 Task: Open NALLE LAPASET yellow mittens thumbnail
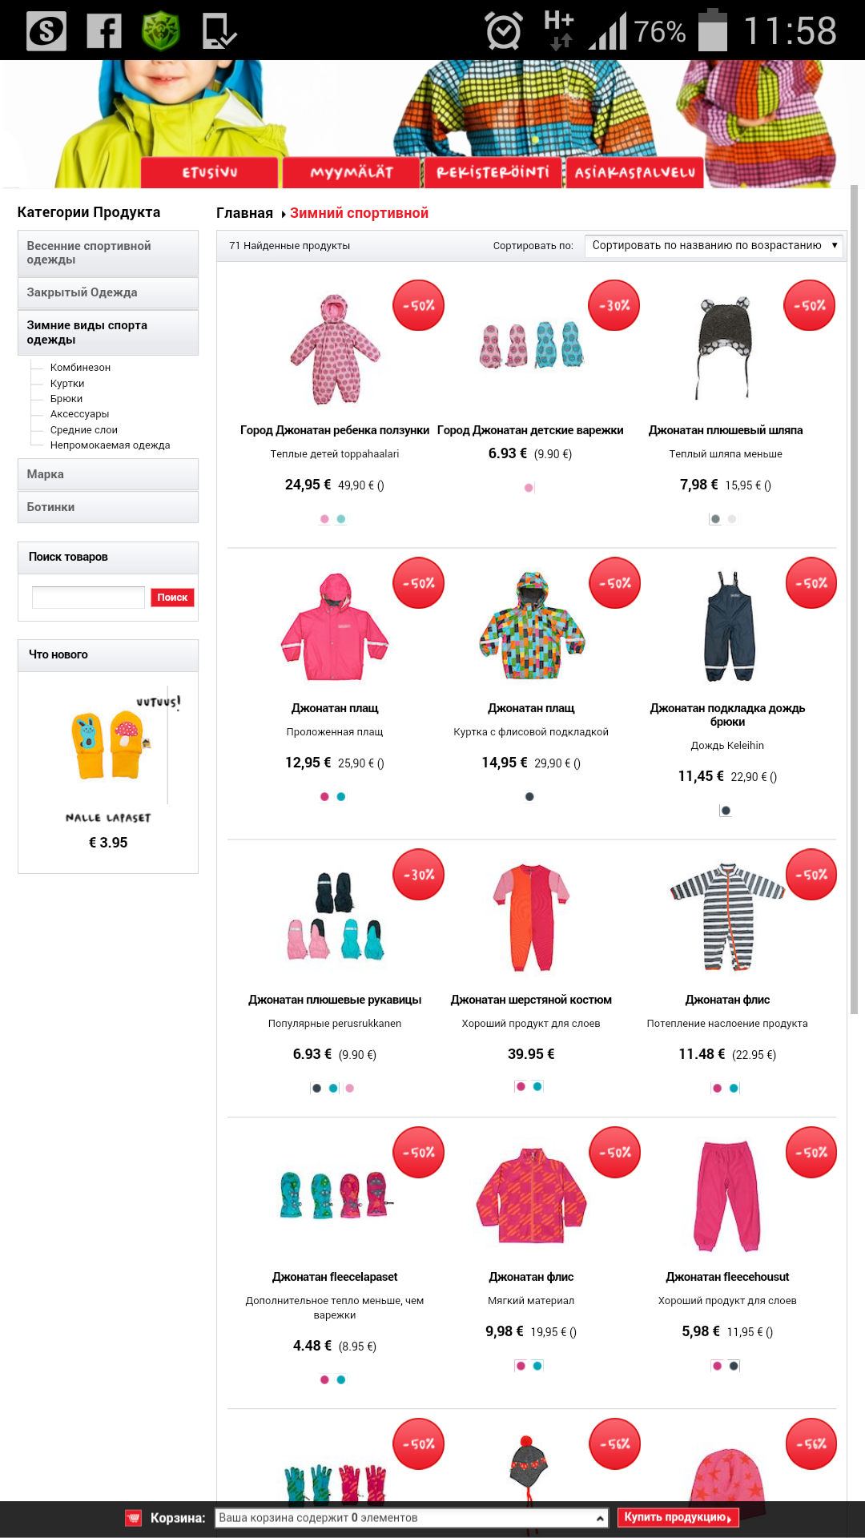108,745
